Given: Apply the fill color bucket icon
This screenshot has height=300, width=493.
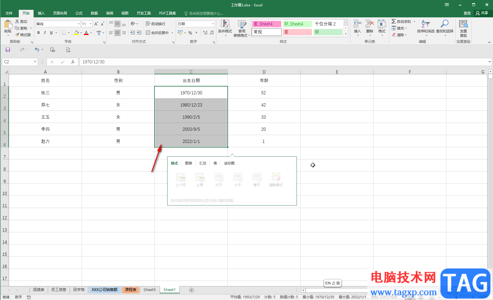Looking at the screenshot, I should [76, 33].
